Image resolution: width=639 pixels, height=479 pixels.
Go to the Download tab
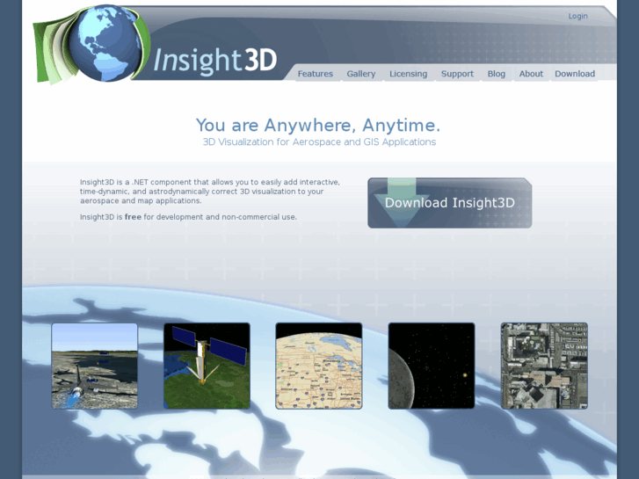[x=575, y=74]
